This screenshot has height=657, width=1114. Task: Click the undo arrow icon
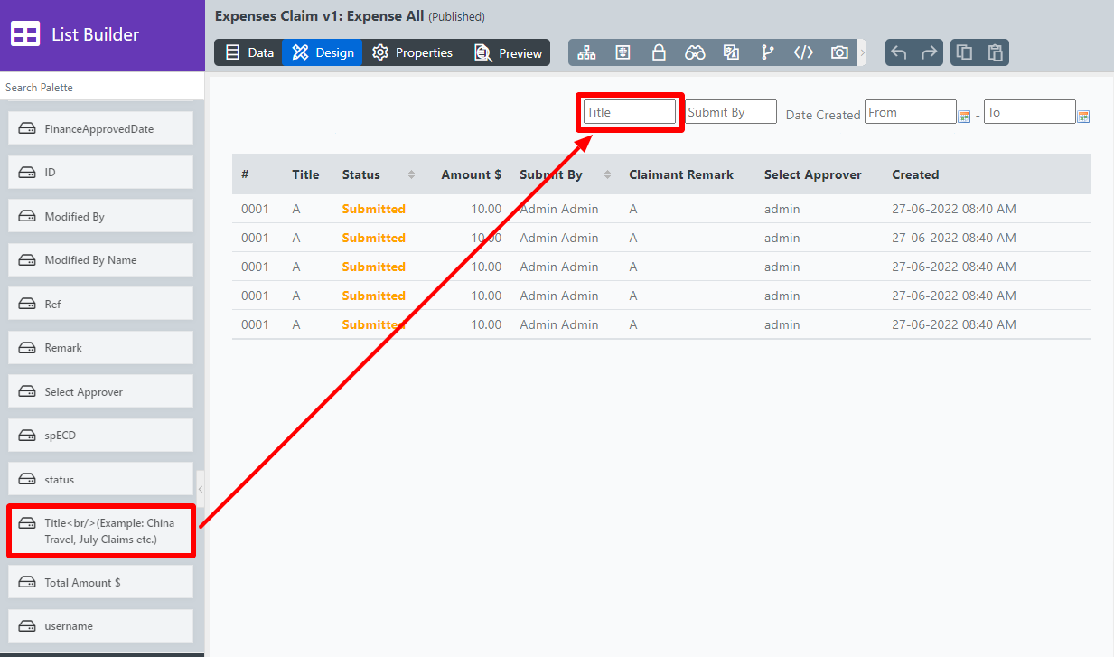click(899, 52)
